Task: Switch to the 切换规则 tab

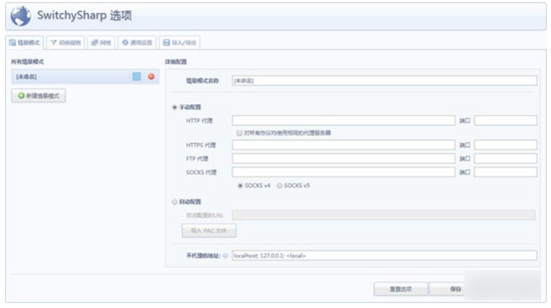Action: point(66,43)
